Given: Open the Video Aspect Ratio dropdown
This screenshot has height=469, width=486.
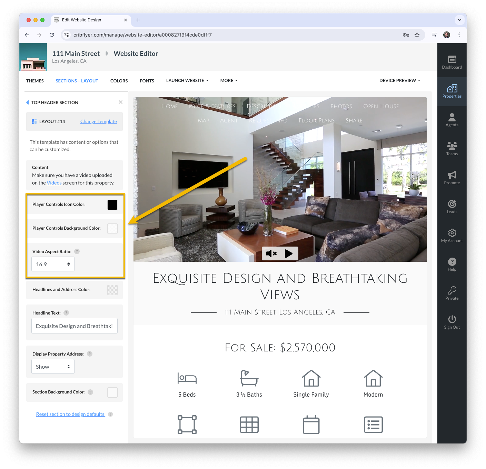Looking at the screenshot, I should pos(53,264).
